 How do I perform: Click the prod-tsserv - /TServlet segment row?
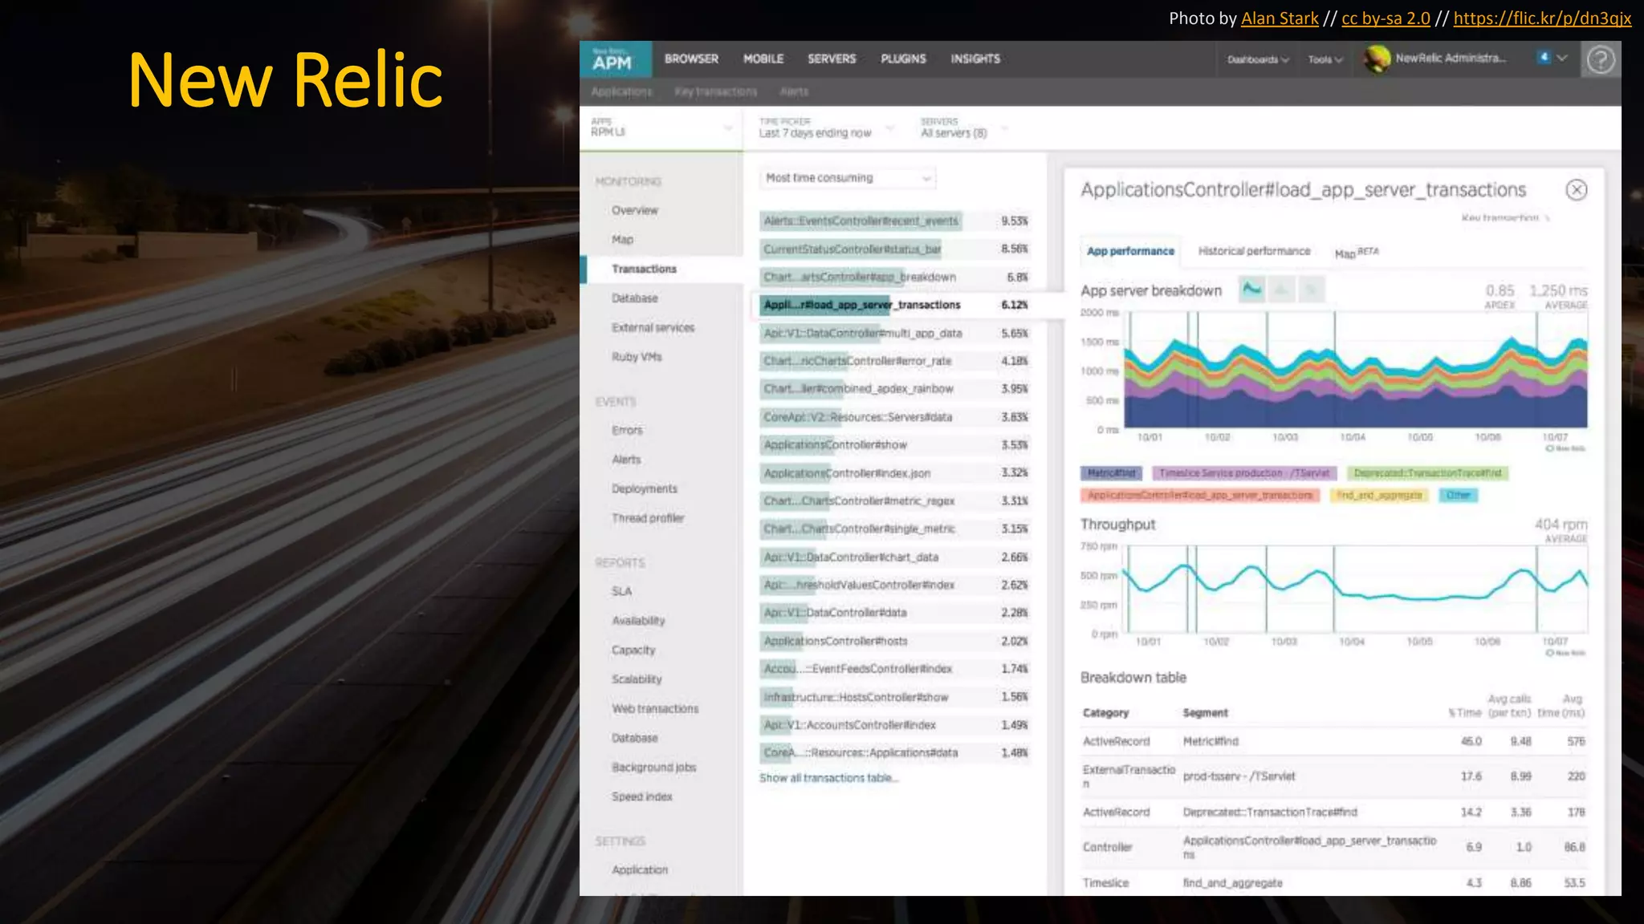tap(1333, 776)
